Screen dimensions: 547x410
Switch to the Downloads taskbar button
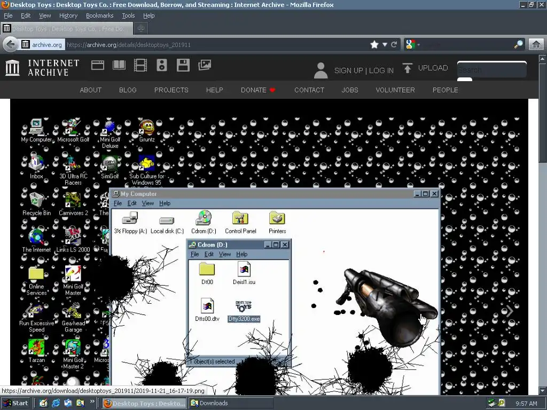click(x=231, y=404)
